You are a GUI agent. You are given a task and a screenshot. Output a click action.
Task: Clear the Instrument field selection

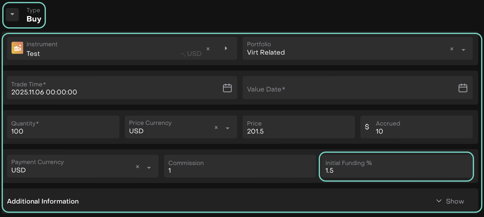point(208,49)
